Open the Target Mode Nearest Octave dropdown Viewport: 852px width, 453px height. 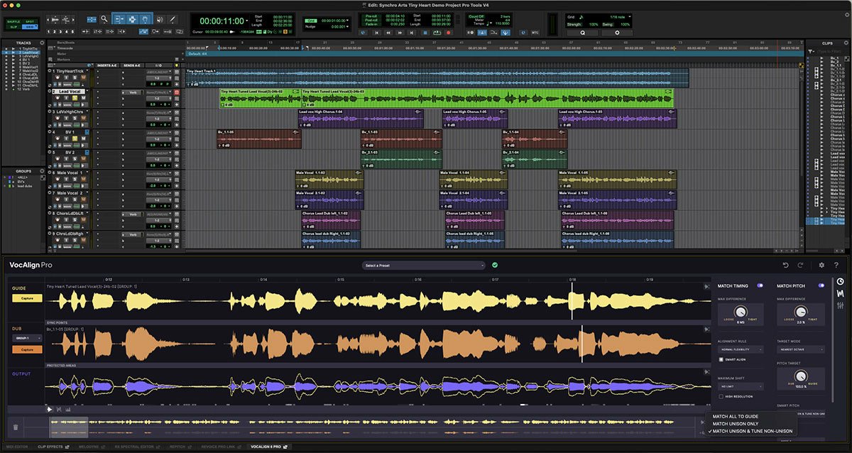point(801,349)
